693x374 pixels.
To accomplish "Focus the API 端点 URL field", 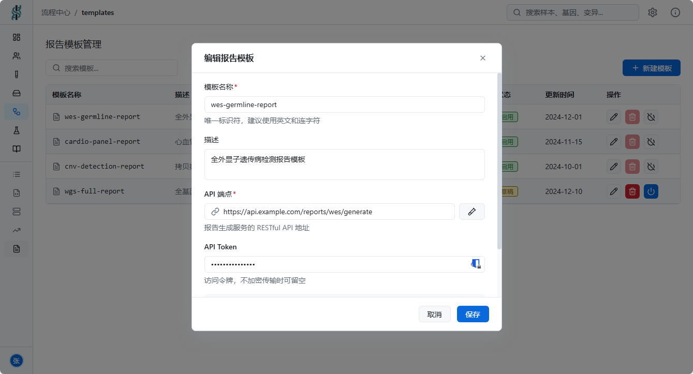I will (330, 212).
